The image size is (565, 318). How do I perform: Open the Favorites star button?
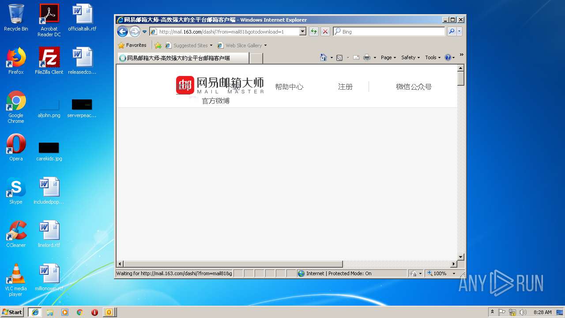132,45
